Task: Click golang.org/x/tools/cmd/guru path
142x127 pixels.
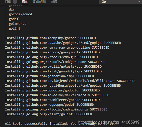Action: (52, 57)
